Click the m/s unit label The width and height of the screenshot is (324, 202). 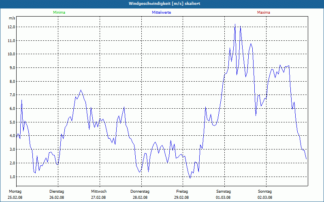(x=12, y=18)
